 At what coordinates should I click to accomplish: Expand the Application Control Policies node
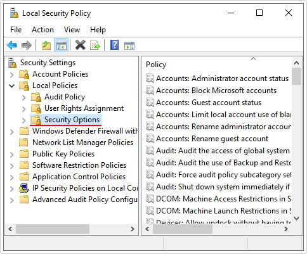[12, 177]
